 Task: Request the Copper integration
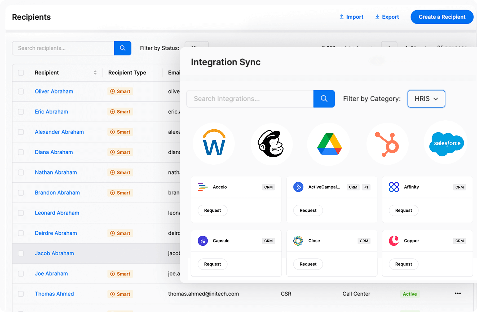[x=404, y=264]
